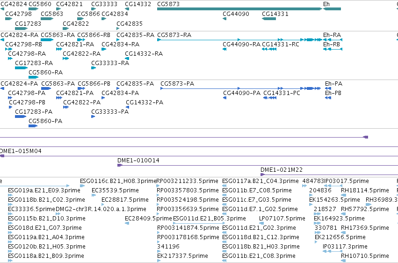This screenshot has height=263, width=398.
Task: Select the CG44090-RA transcript label
Action: (241, 44)
